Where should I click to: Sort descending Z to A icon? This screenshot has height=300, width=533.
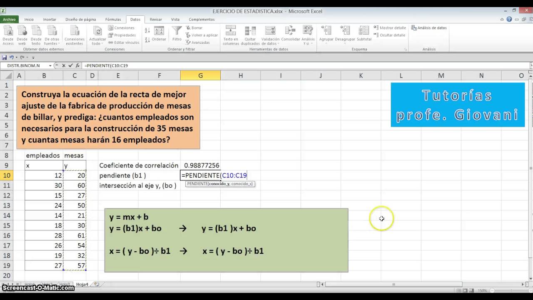147,40
